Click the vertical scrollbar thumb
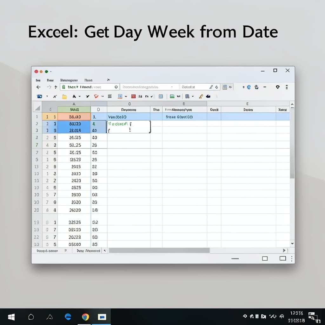 pyautogui.click(x=292, y=143)
